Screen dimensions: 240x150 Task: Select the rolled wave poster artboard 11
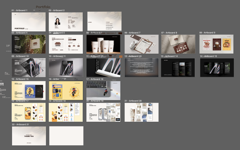point(103,68)
